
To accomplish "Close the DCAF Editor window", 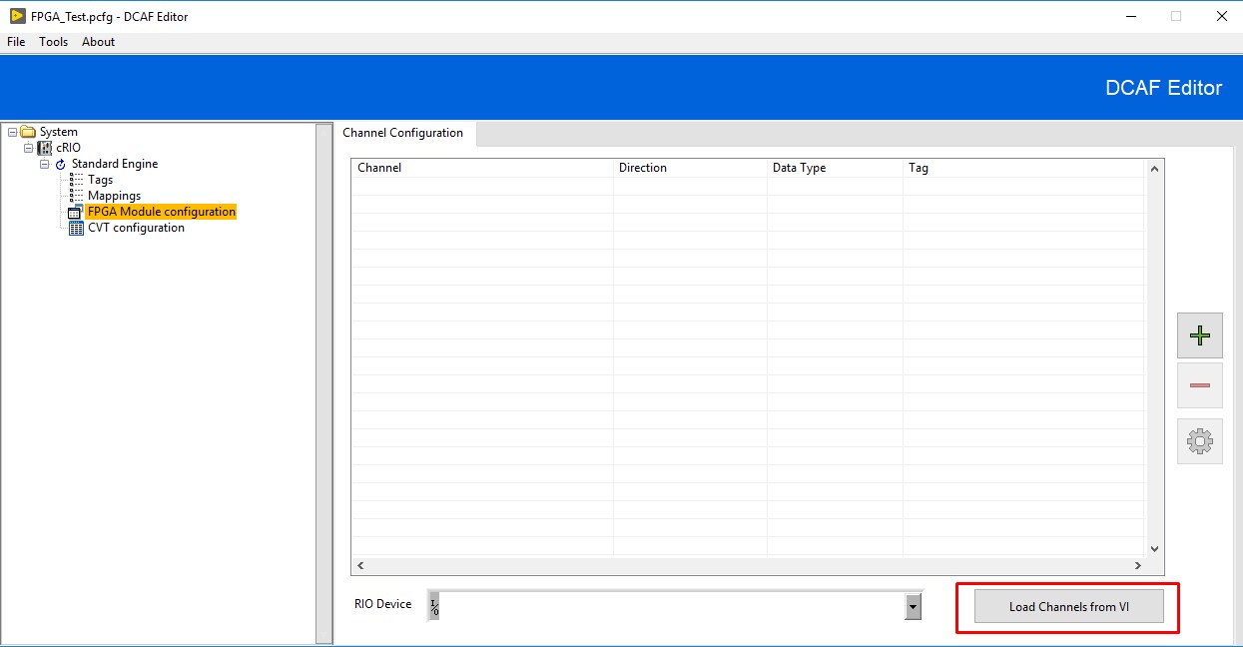I will click(1221, 16).
